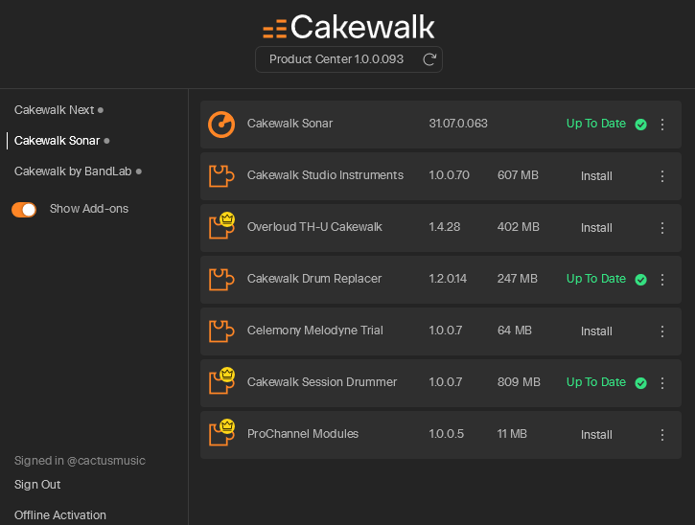Open the three-dot menu for Drum Replacer

pos(662,280)
